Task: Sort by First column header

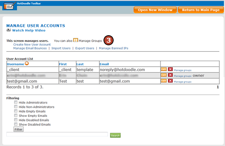Action: 63,64
